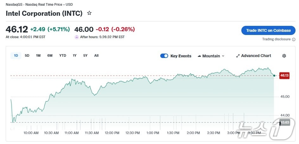Click the 46.13 current price marker
This screenshot has width=299, height=144.
click(284, 75)
